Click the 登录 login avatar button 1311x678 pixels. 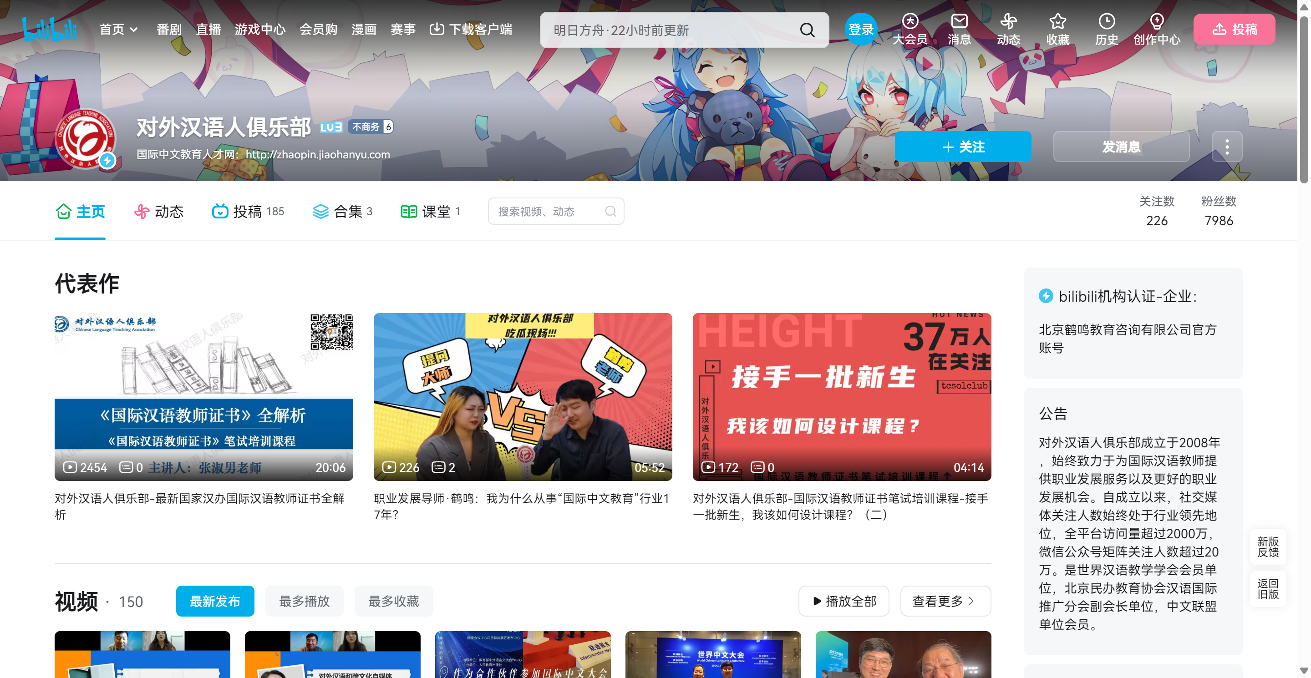coord(861,29)
